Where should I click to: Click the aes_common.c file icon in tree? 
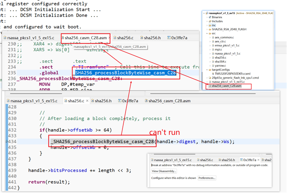pos(213,38)
